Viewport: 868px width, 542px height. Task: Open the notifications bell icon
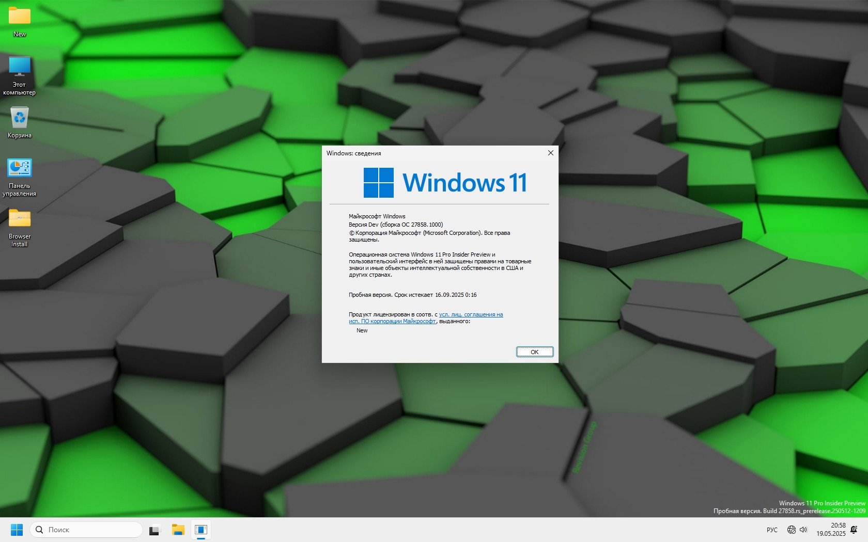tap(854, 530)
